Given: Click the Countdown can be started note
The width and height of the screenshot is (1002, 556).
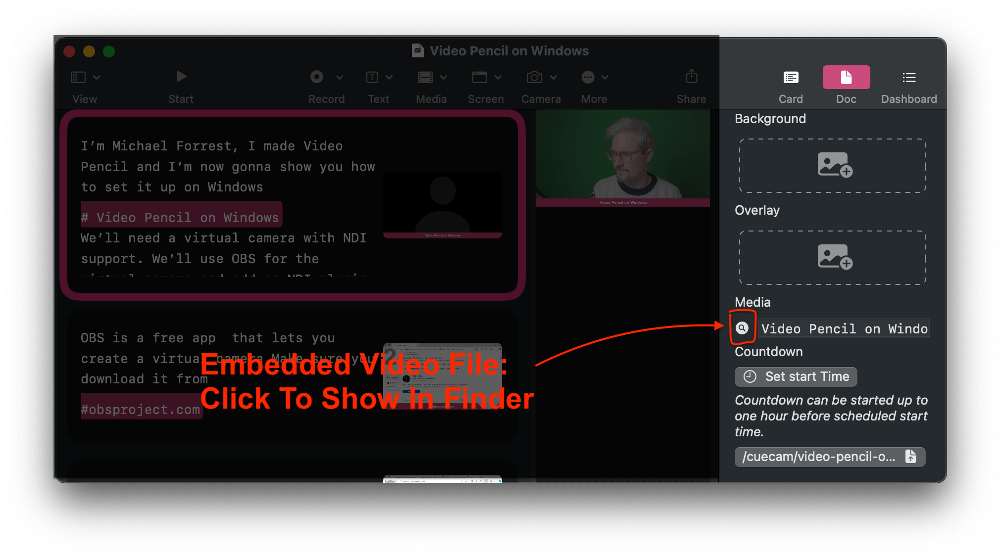Looking at the screenshot, I should 831,416.
